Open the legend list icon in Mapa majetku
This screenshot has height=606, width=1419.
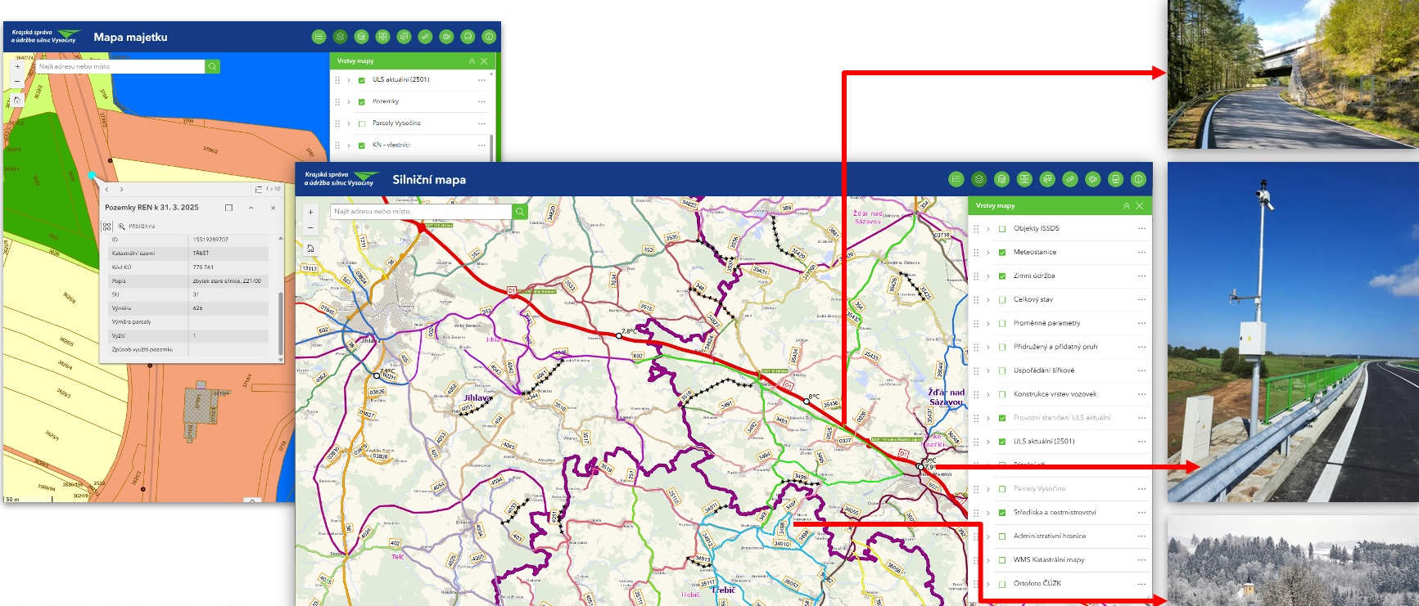pyautogui.click(x=319, y=37)
